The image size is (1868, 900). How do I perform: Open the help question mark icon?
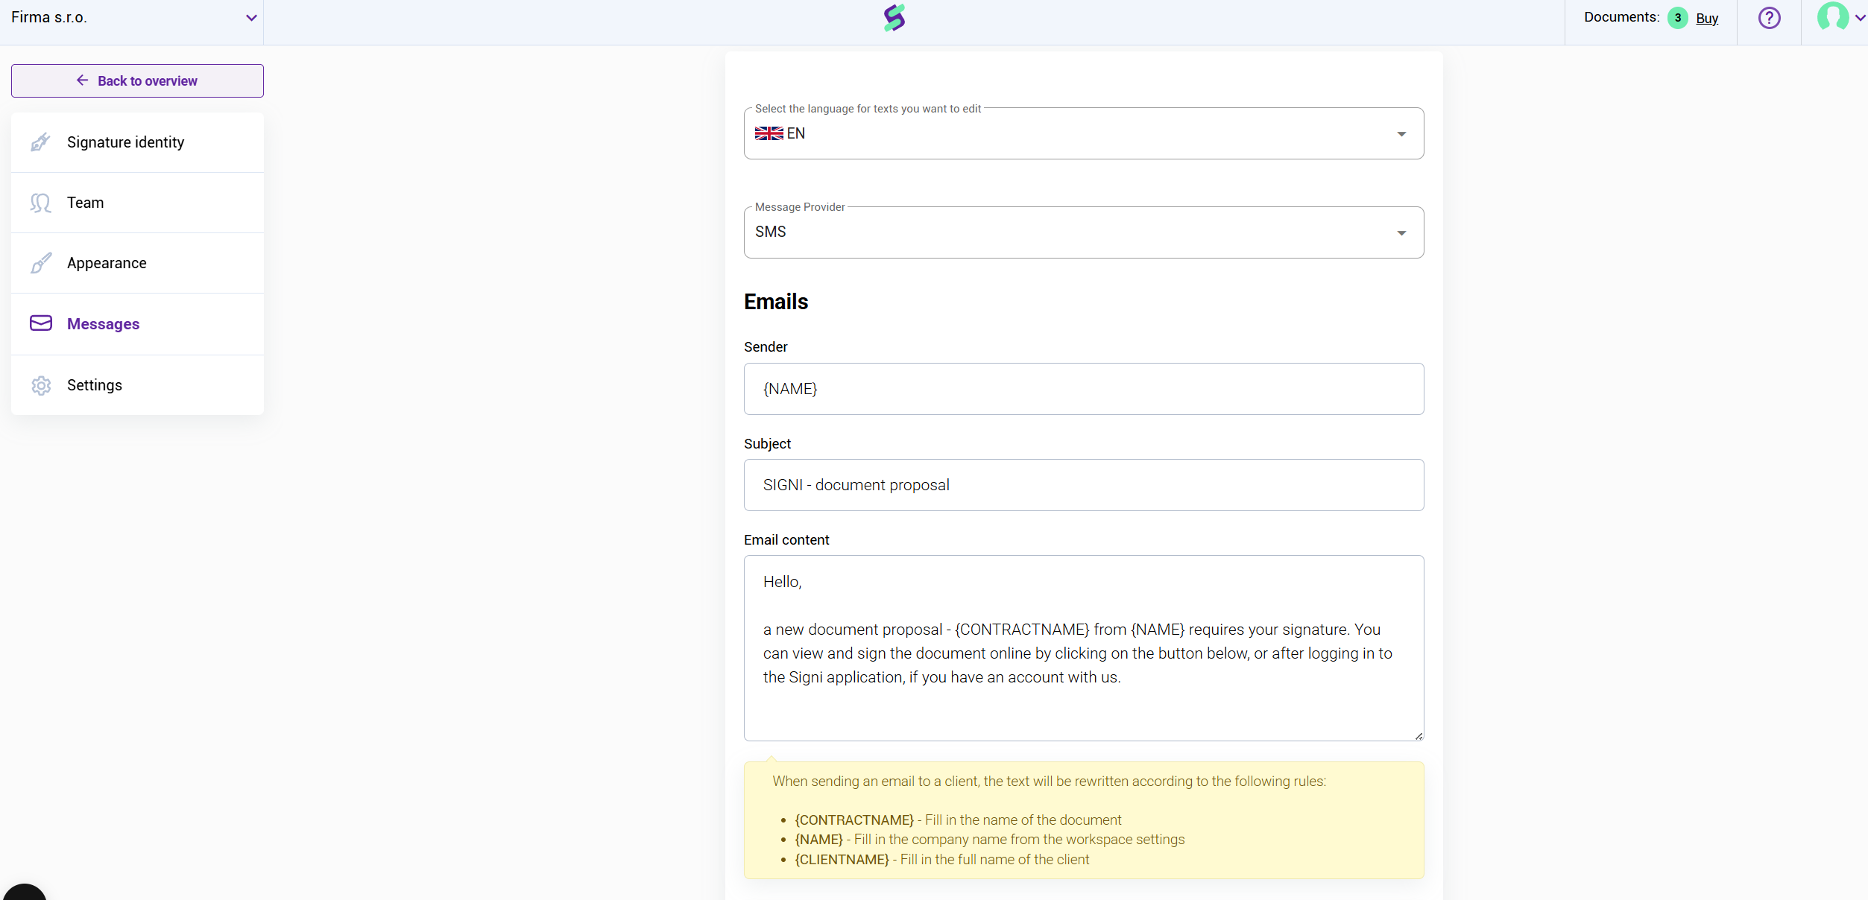point(1769,18)
